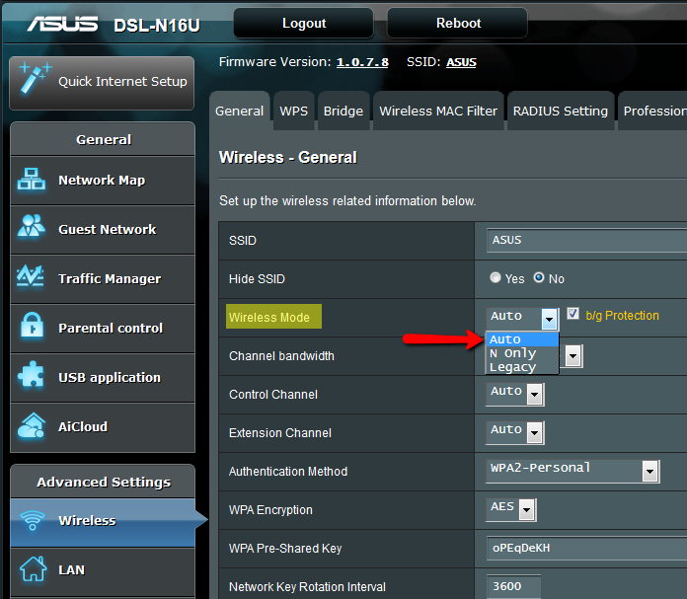687x599 pixels.
Task: Open Traffic Manager via its graph icon
Action: (32, 278)
